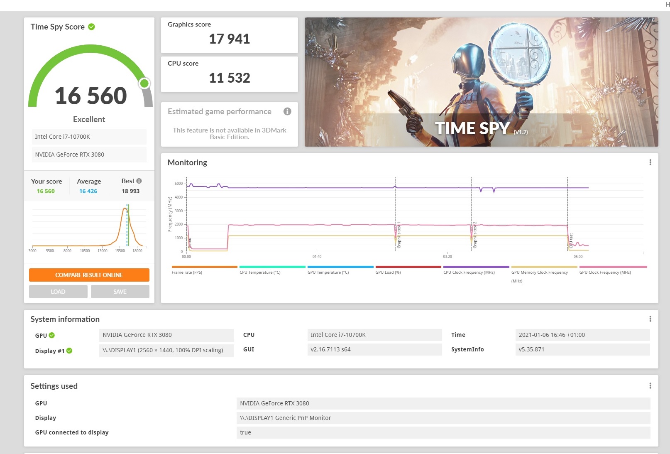Open the Monitoring panel three-dot menu
Viewport: 670px width, 454px height.
(x=650, y=162)
